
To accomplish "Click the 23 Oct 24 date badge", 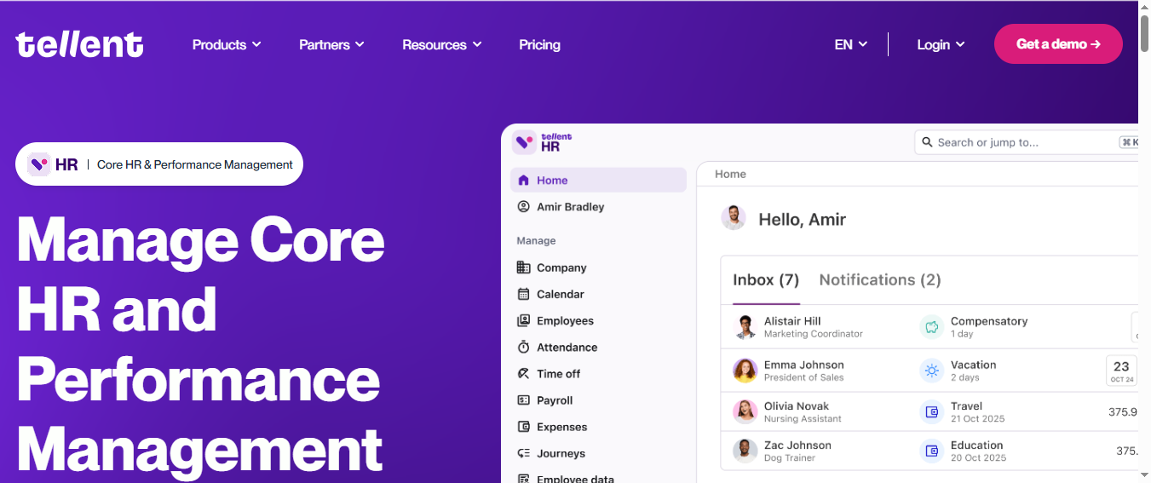I will pyautogui.click(x=1121, y=371).
